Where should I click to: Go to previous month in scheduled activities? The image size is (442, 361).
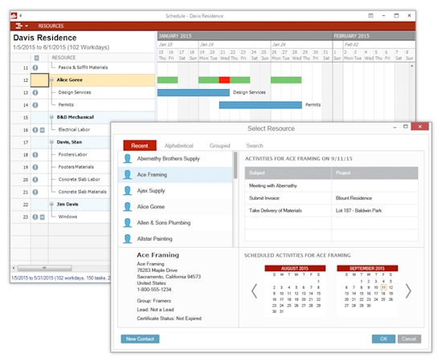click(254, 291)
